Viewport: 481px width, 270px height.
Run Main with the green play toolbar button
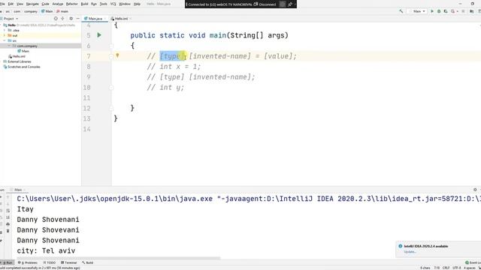432,11
